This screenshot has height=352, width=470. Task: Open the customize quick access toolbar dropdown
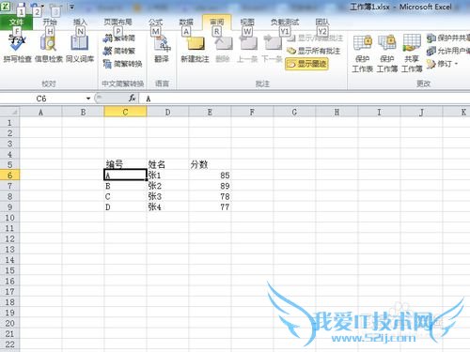point(71,7)
